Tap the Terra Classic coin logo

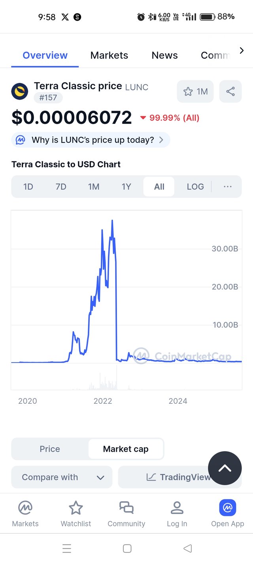[20, 92]
